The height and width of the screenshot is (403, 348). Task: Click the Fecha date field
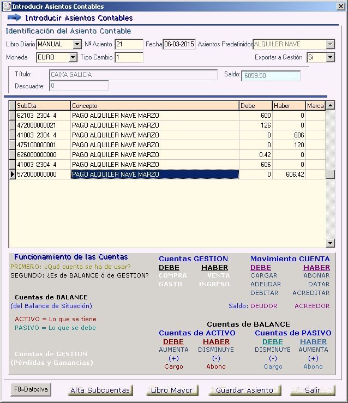[179, 44]
